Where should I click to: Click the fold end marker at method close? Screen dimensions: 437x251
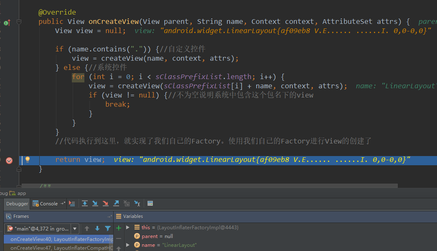[19, 169]
